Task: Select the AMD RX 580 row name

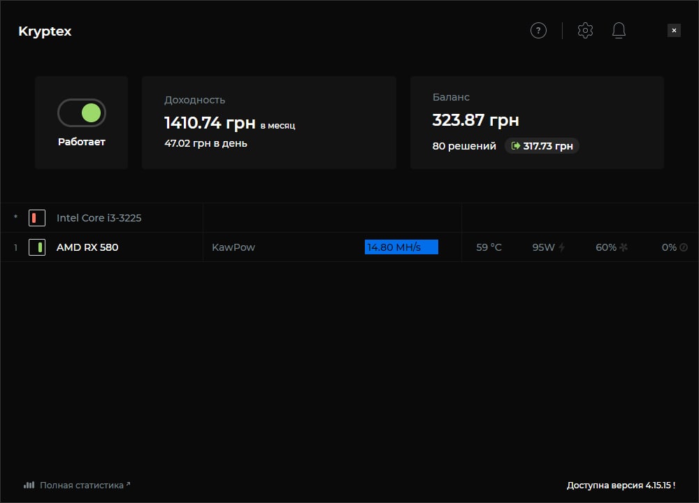Action: click(x=87, y=247)
